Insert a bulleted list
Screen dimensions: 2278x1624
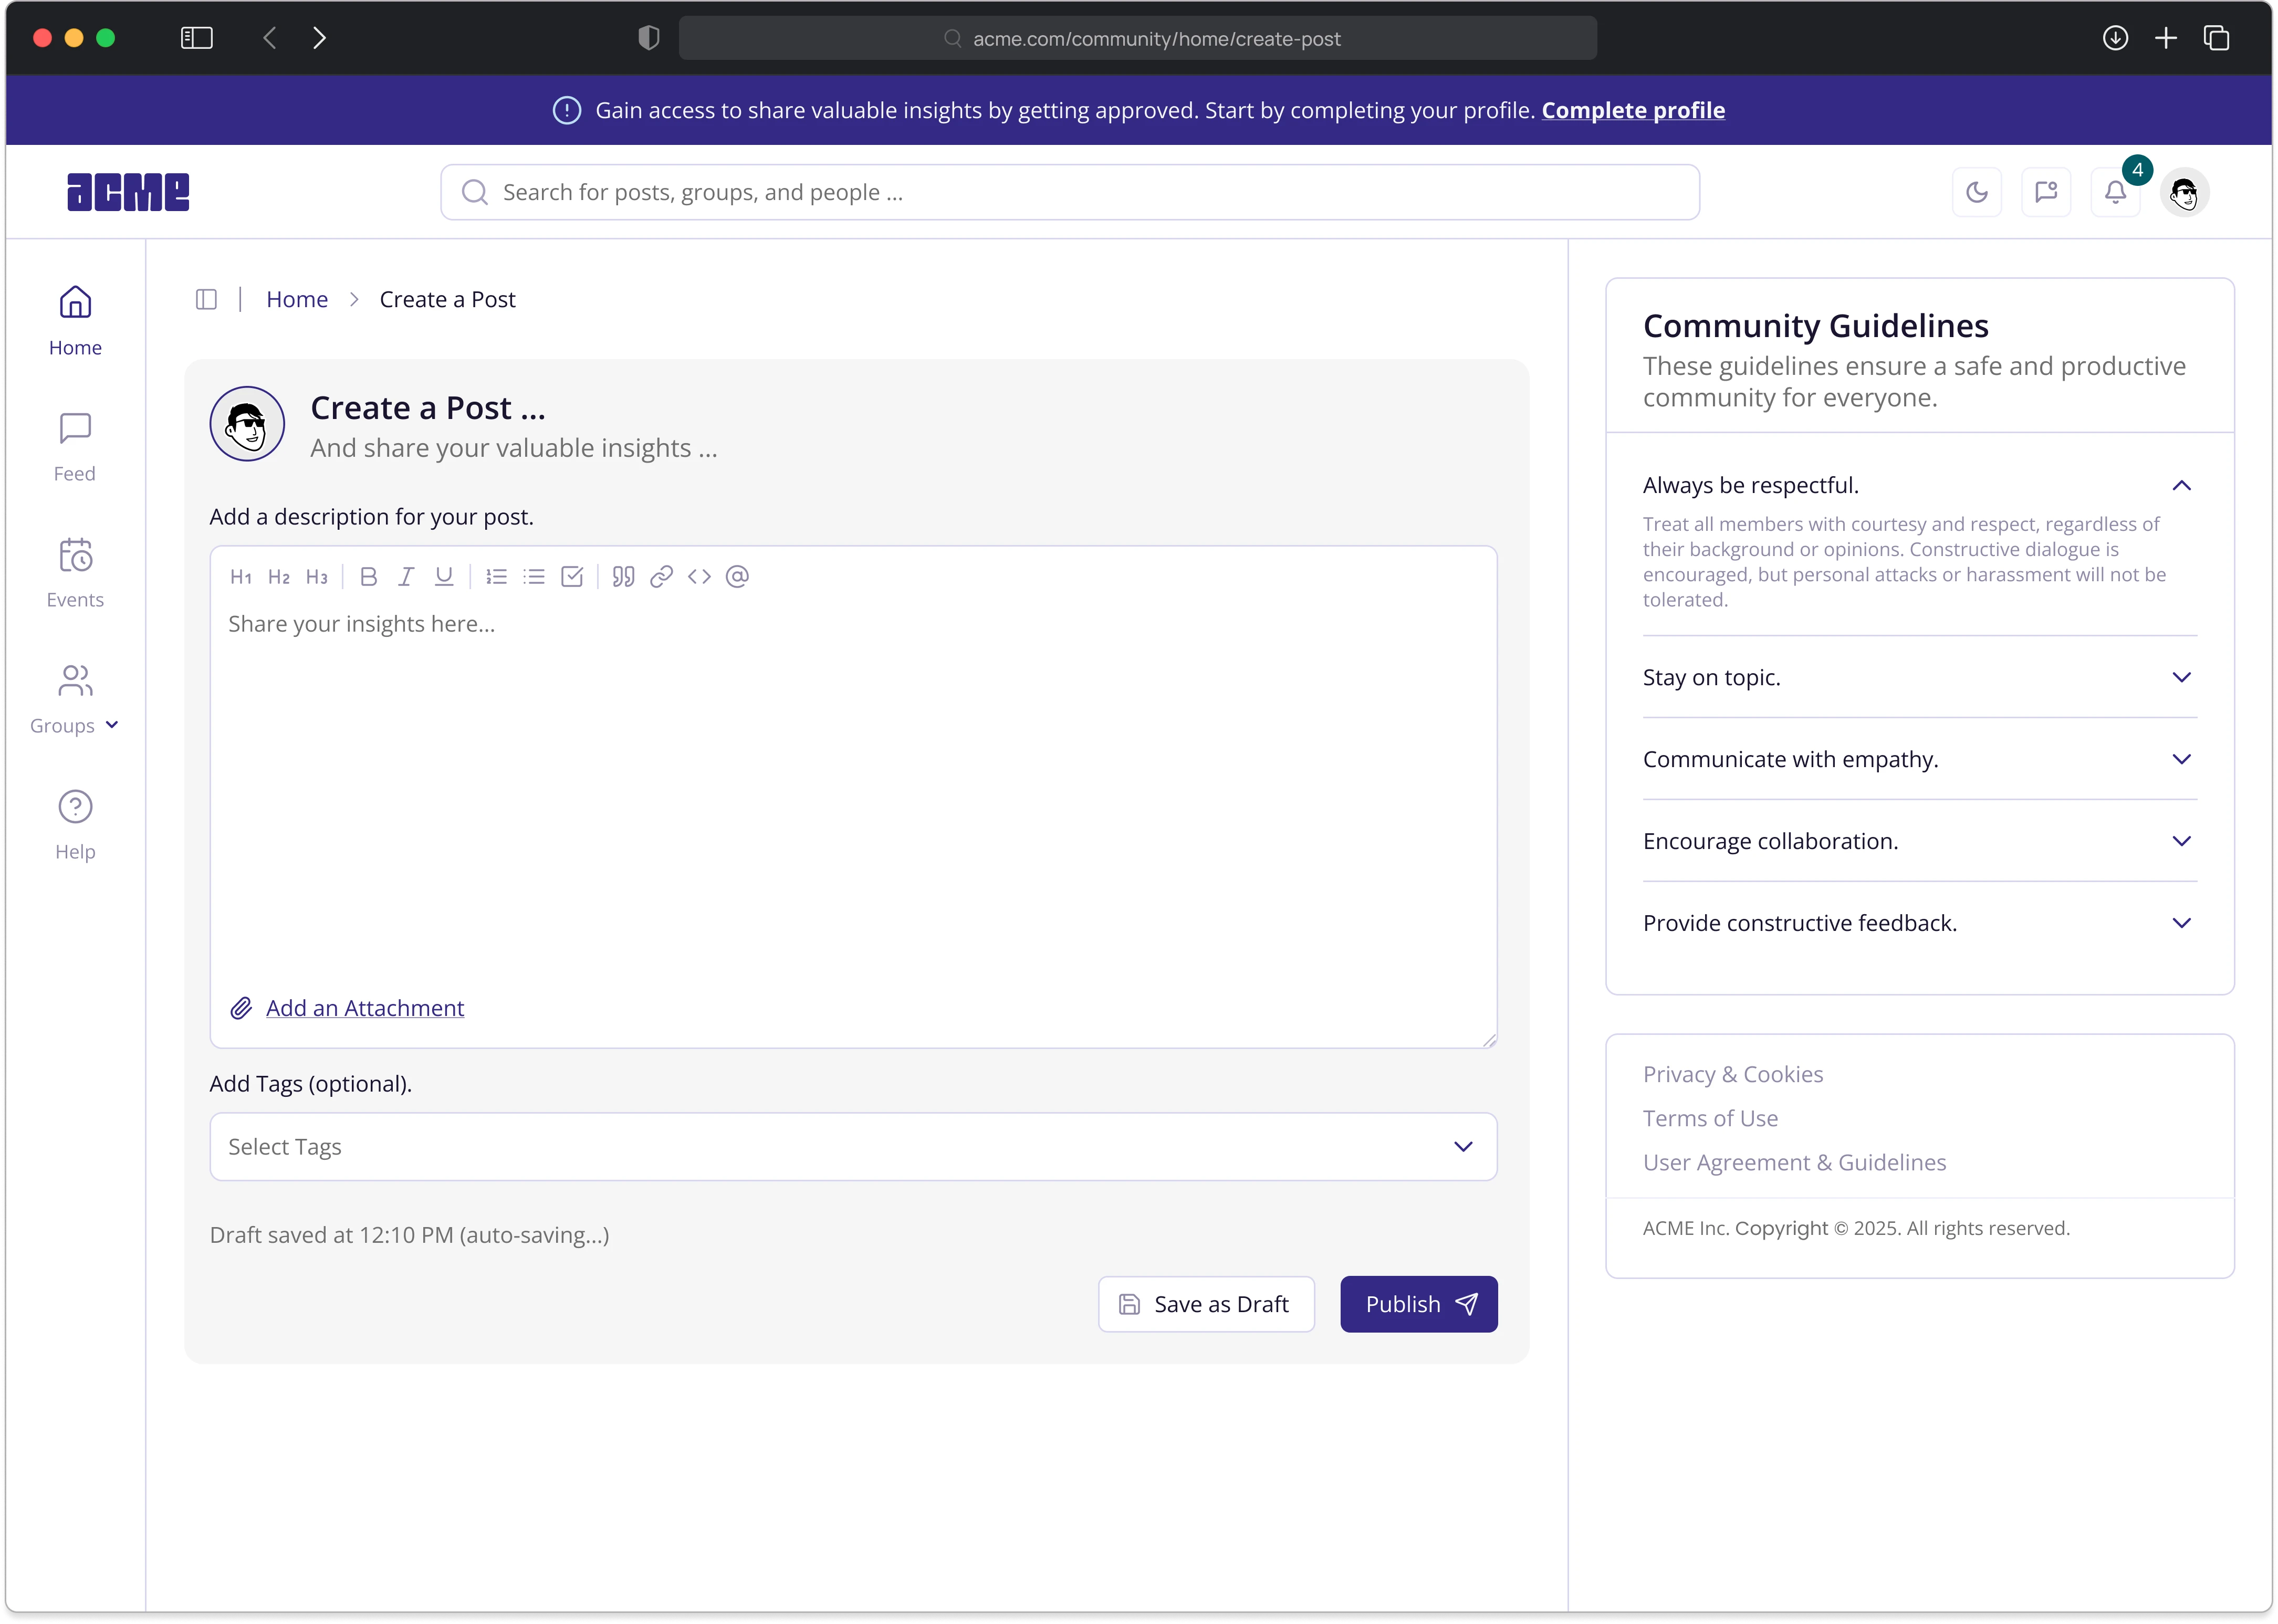(535, 576)
